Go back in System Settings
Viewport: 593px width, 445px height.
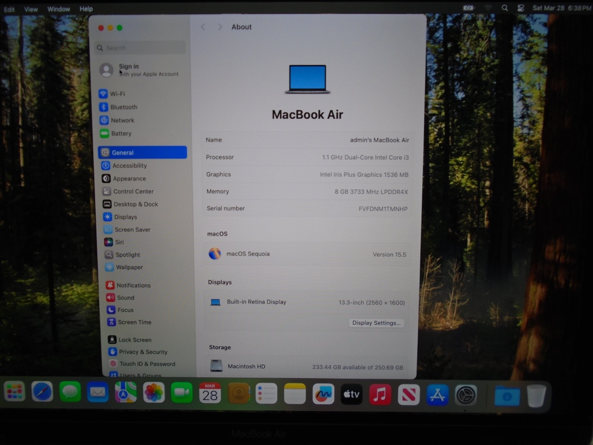tap(203, 27)
